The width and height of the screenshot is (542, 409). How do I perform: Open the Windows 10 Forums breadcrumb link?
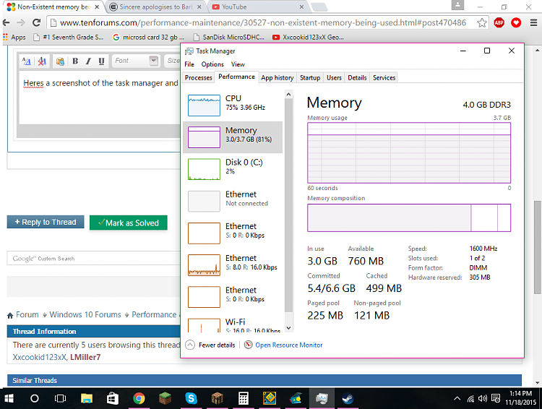[x=85, y=314]
